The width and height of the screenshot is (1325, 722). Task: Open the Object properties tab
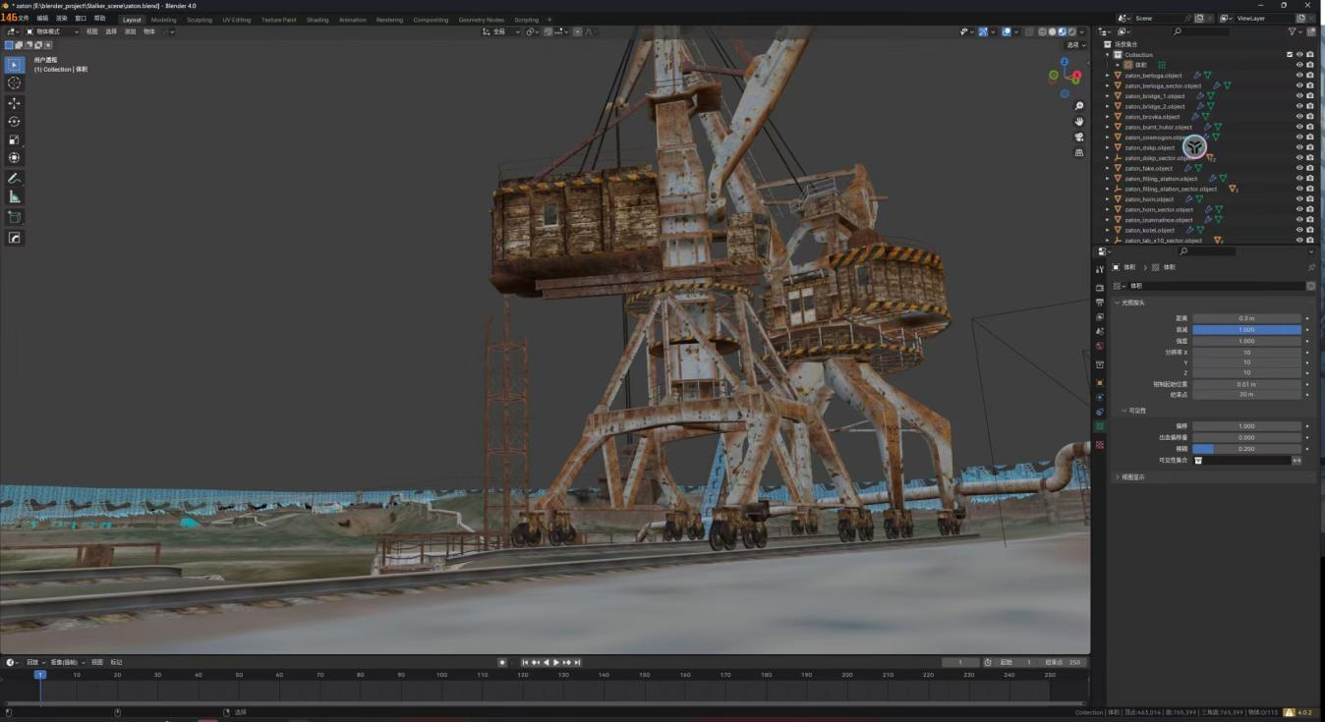pyautogui.click(x=1100, y=382)
